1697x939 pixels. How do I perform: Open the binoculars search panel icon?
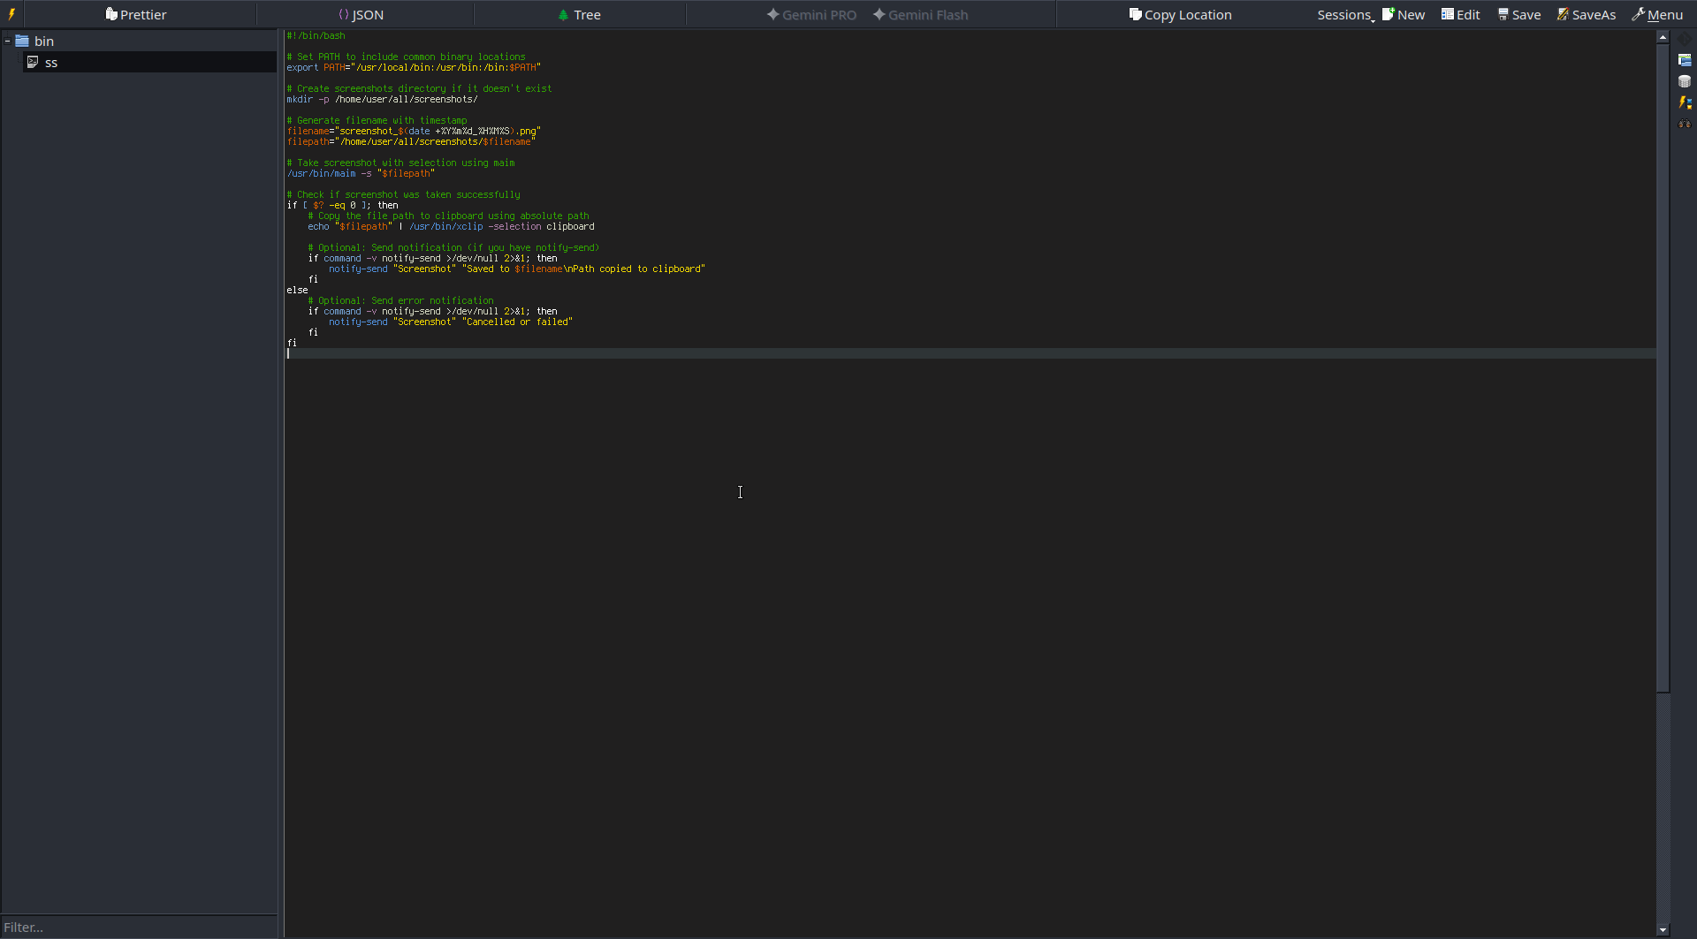pyautogui.click(x=1685, y=124)
